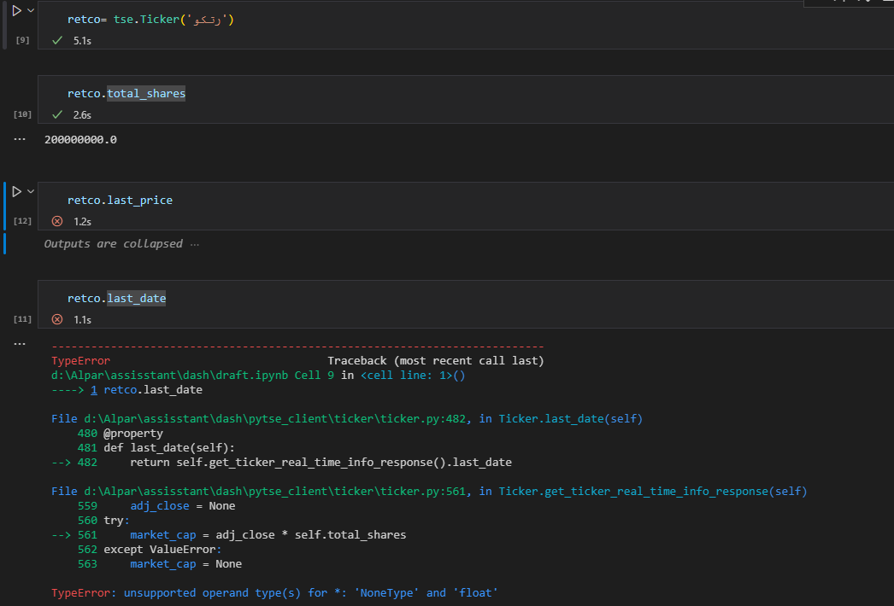Click traceback line 482 return statement
The height and width of the screenshot is (606, 894).
[x=321, y=462]
